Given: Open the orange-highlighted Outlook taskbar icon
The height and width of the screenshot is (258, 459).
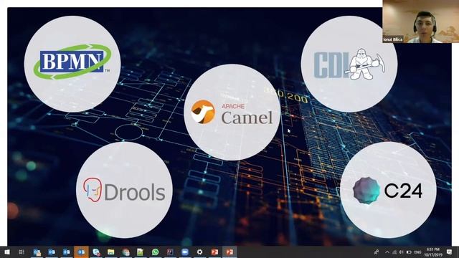Looking at the screenshot, I should pos(81,252).
